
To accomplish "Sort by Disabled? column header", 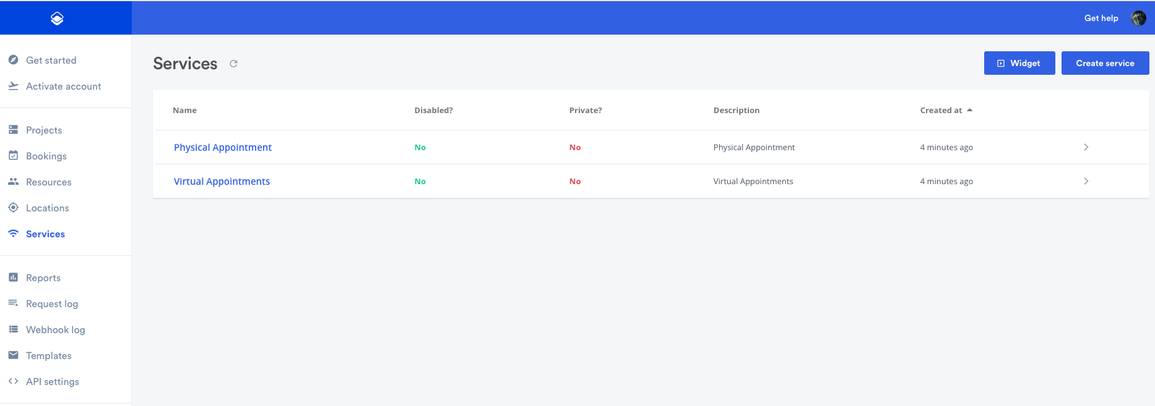I will coord(433,110).
